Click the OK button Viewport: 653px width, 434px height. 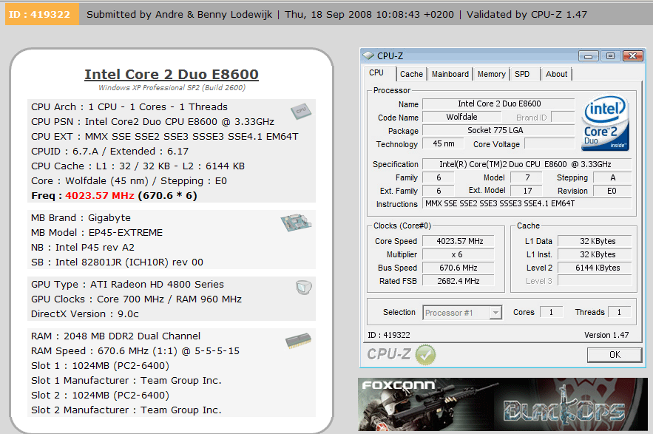click(615, 354)
